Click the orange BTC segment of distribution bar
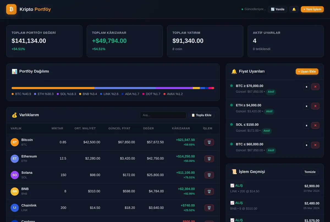The width and height of the screenshot is (330, 222). 53,88
